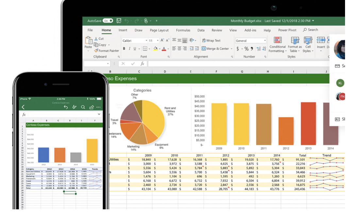Click the Name Box field
The image size is (347, 223).
coord(97,64)
